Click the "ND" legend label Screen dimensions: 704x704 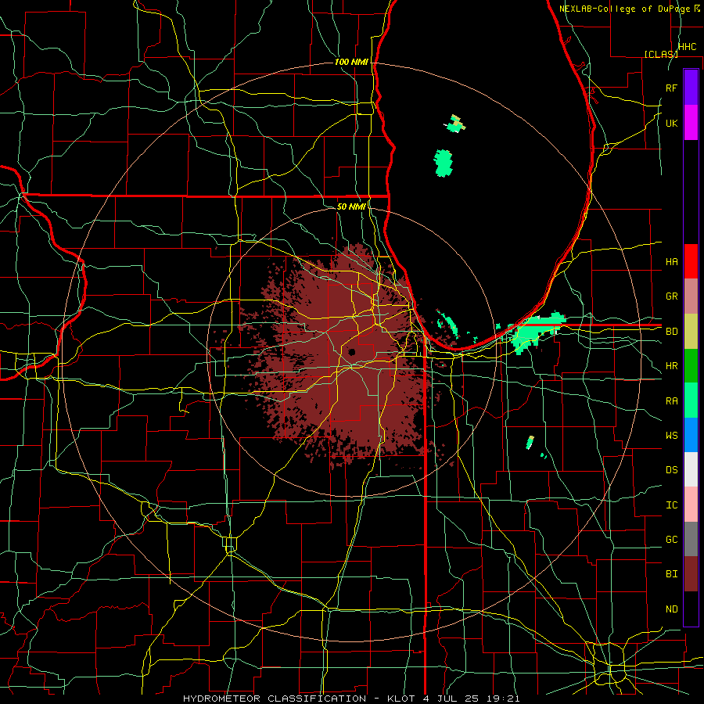click(672, 609)
